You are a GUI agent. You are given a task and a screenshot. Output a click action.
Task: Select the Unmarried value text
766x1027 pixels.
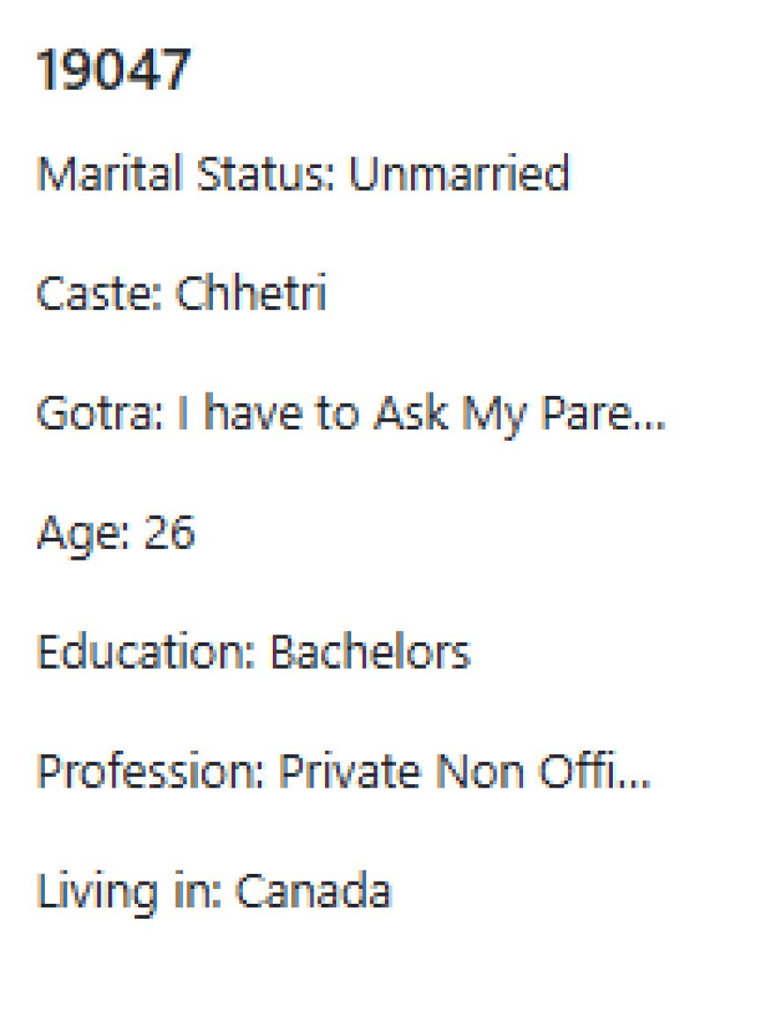(x=459, y=173)
